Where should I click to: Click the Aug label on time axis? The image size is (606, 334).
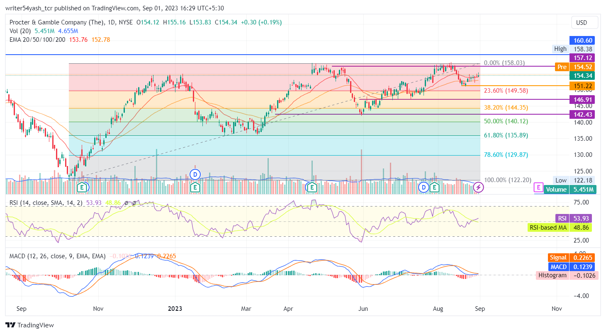coord(438,308)
